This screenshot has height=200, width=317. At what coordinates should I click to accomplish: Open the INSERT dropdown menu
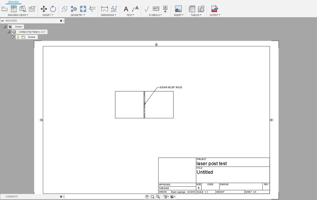pyautogui.click(x=179, y=15)
